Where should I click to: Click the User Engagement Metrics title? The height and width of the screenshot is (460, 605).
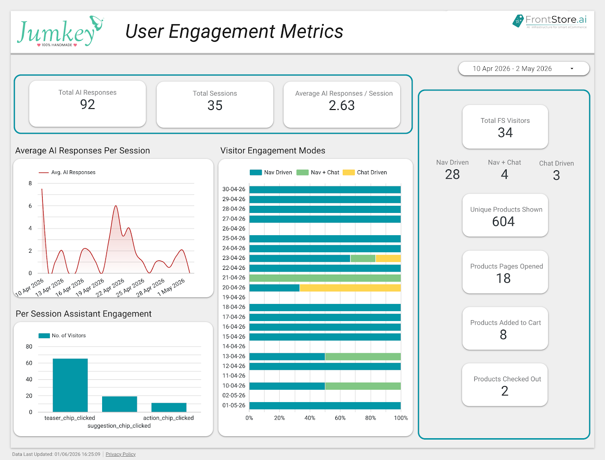pos(234,32)
